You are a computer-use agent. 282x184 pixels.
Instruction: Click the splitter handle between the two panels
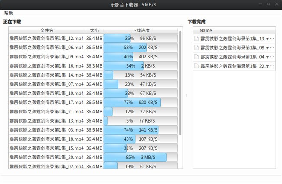pos(186,96)
